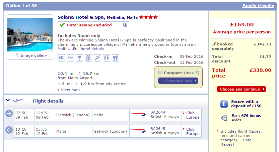Click the Avios bonus icon

pos(224,118)
